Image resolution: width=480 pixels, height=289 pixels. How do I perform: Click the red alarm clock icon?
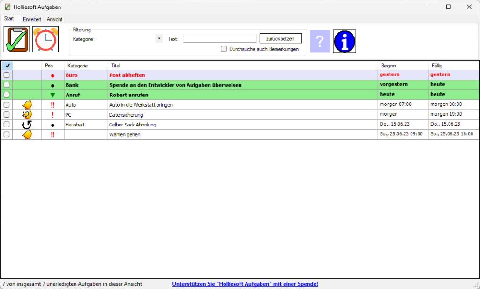(45, 39)
